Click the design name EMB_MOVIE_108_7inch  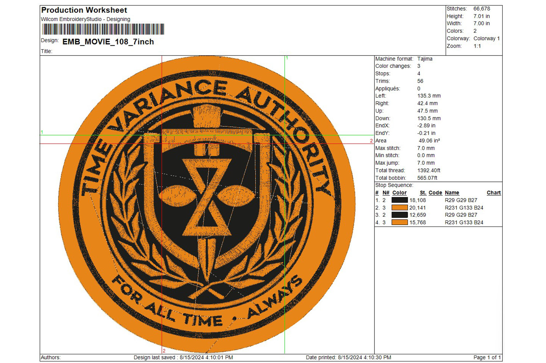coord(108,42)
